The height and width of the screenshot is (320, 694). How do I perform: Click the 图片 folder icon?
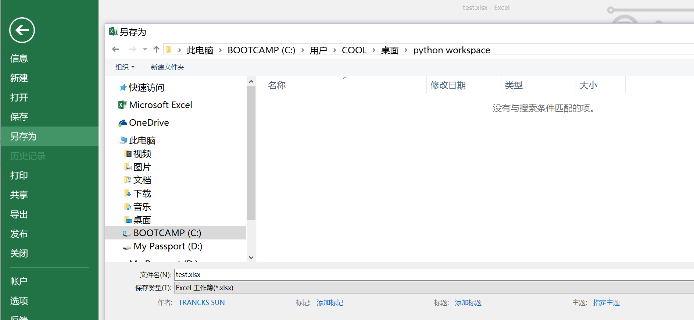pos(128,167)
